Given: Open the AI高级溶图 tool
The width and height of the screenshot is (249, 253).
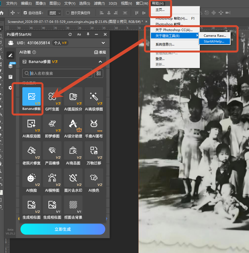Looking at the screenshot, I should [31, 126].
